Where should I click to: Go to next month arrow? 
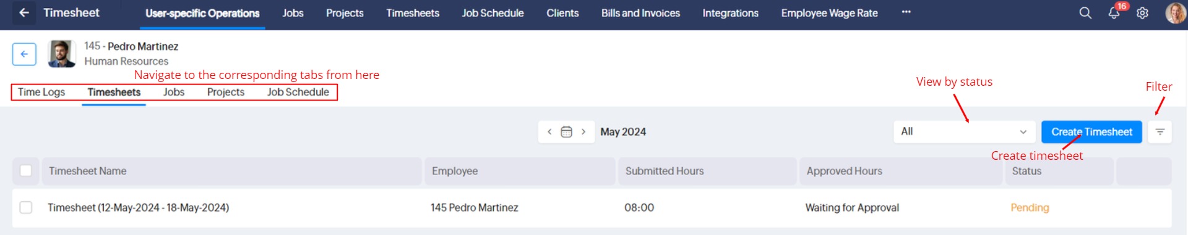click(x=583, y=131)
